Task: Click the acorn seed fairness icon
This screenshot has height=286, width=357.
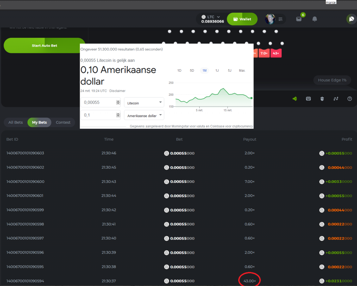Action: point(322,99)
